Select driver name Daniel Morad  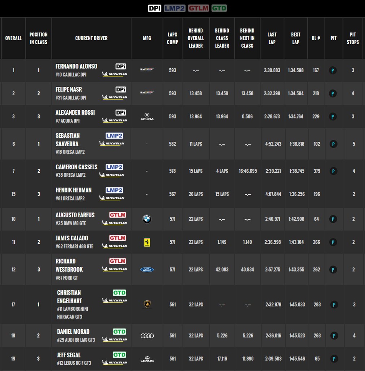point(73,332)
